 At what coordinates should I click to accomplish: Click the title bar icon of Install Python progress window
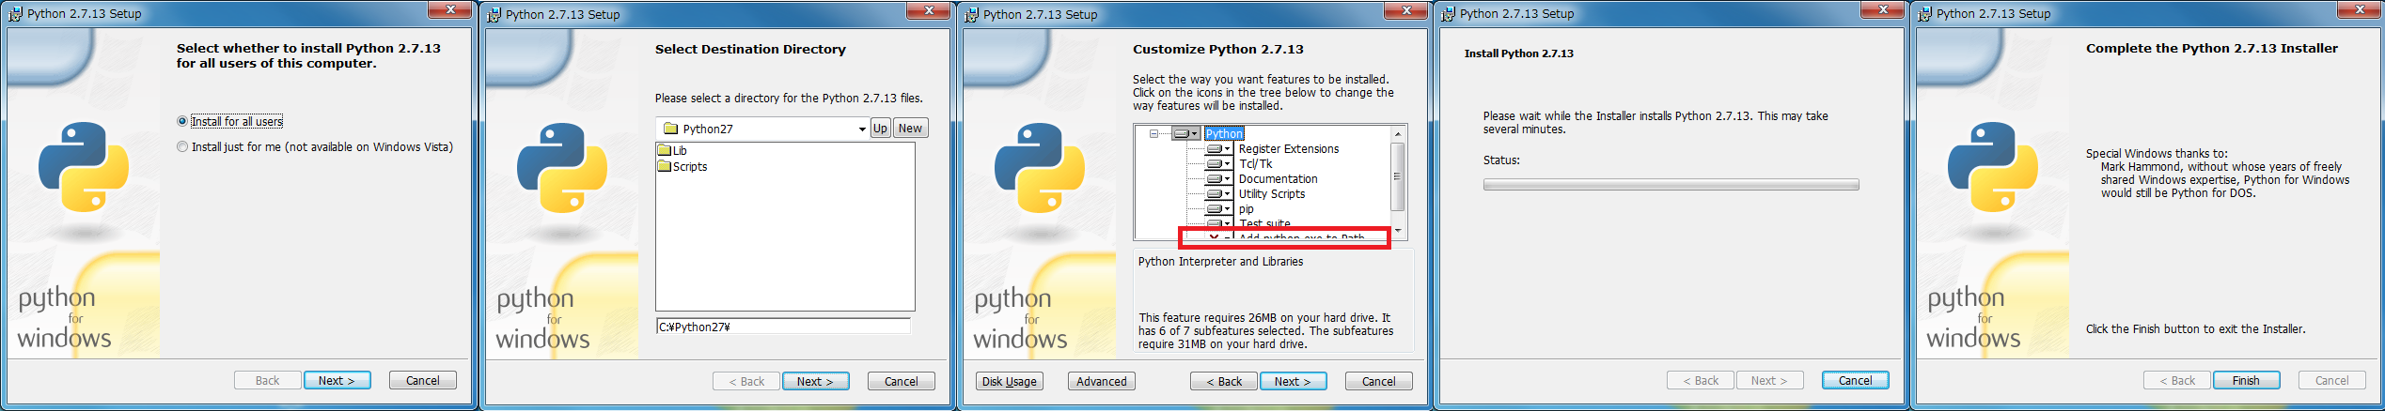pyautogui.click(x=1449, y=13)
